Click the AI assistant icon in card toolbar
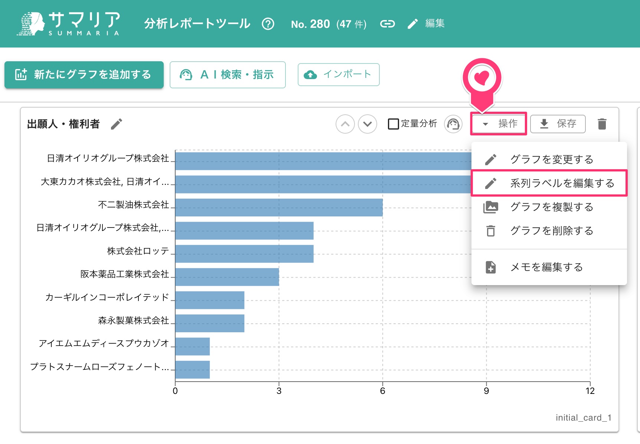Viewport: 640px width, 444px height. [453, 124]
